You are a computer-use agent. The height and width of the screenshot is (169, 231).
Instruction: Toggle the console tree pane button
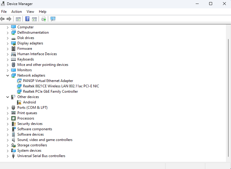click(x=18, y=19)
